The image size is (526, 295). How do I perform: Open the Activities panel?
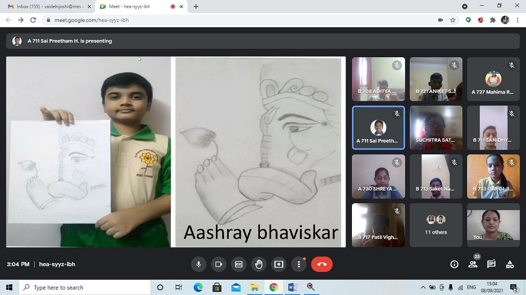click(x=510, y=264)
